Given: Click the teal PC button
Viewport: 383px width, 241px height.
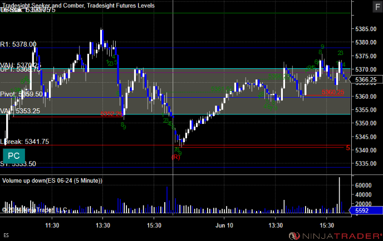Looking at the screenshot, I should pyautogui.click(x=14, y=155).
